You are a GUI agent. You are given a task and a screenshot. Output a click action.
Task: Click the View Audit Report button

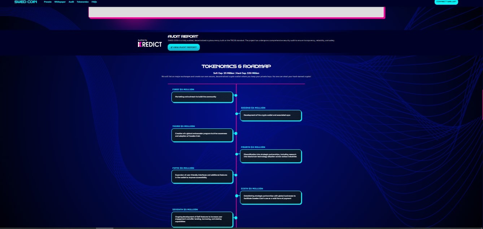pos(183,47)
